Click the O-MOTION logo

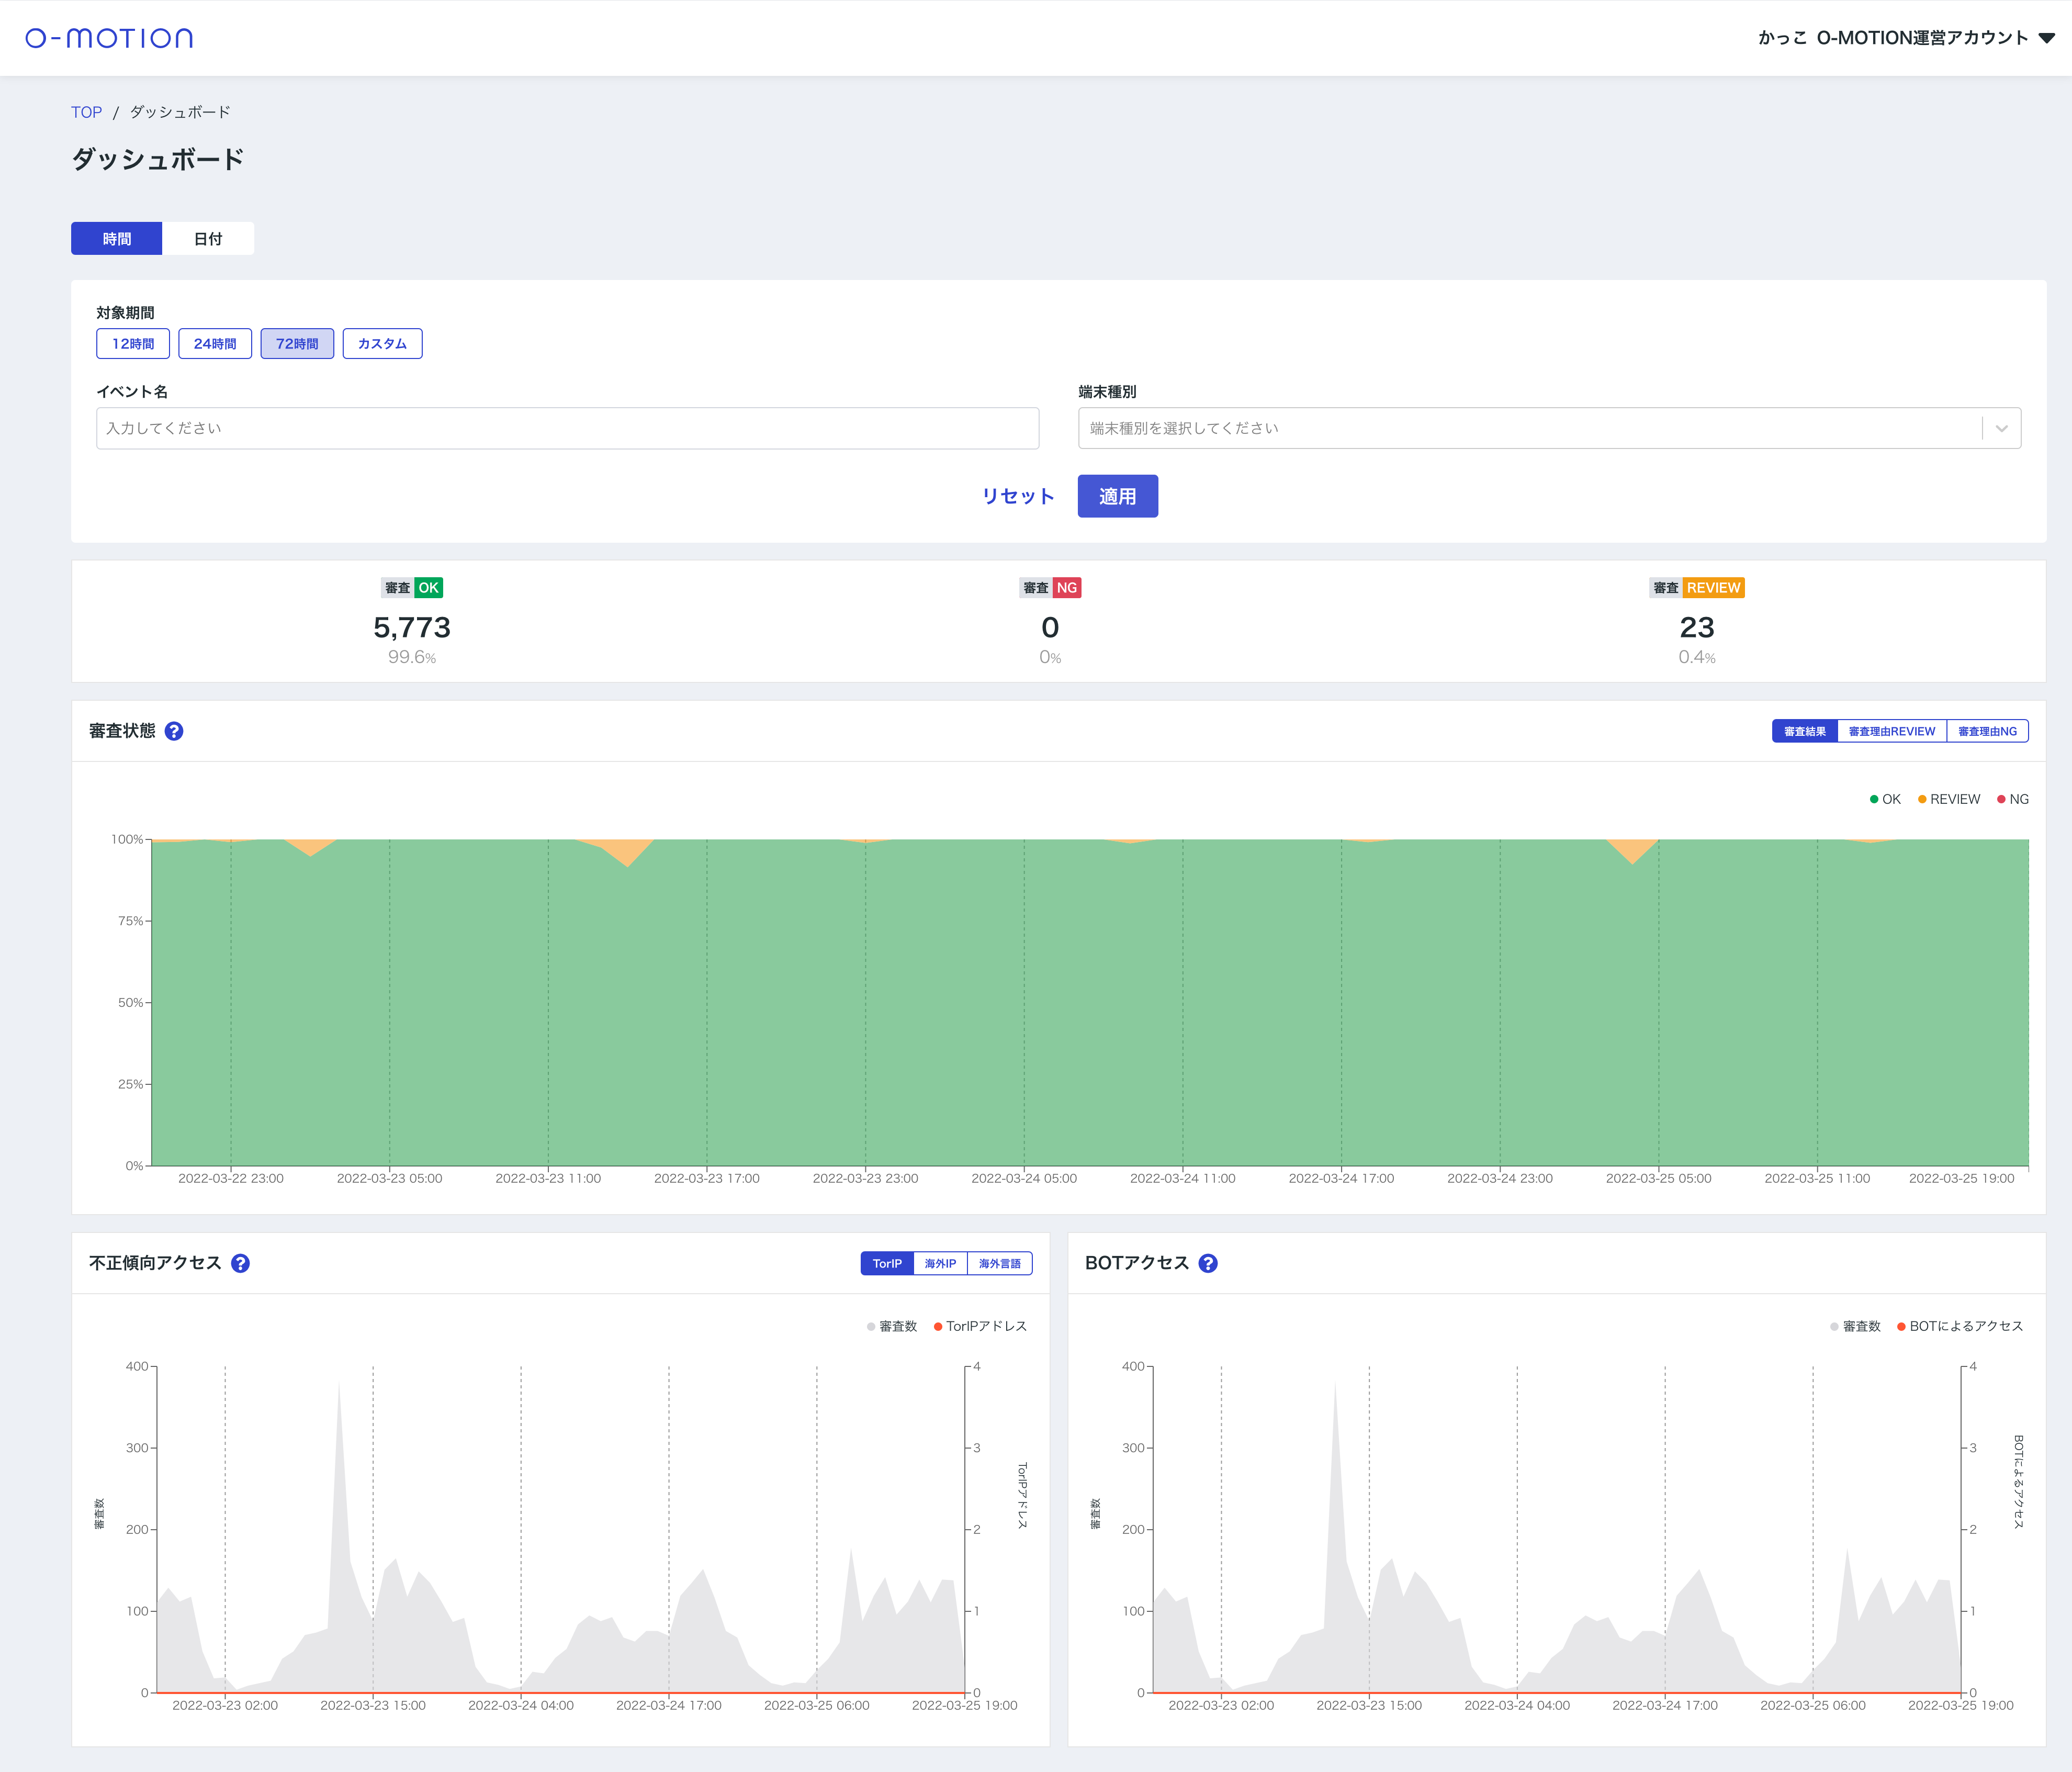[x=109, y=38]
